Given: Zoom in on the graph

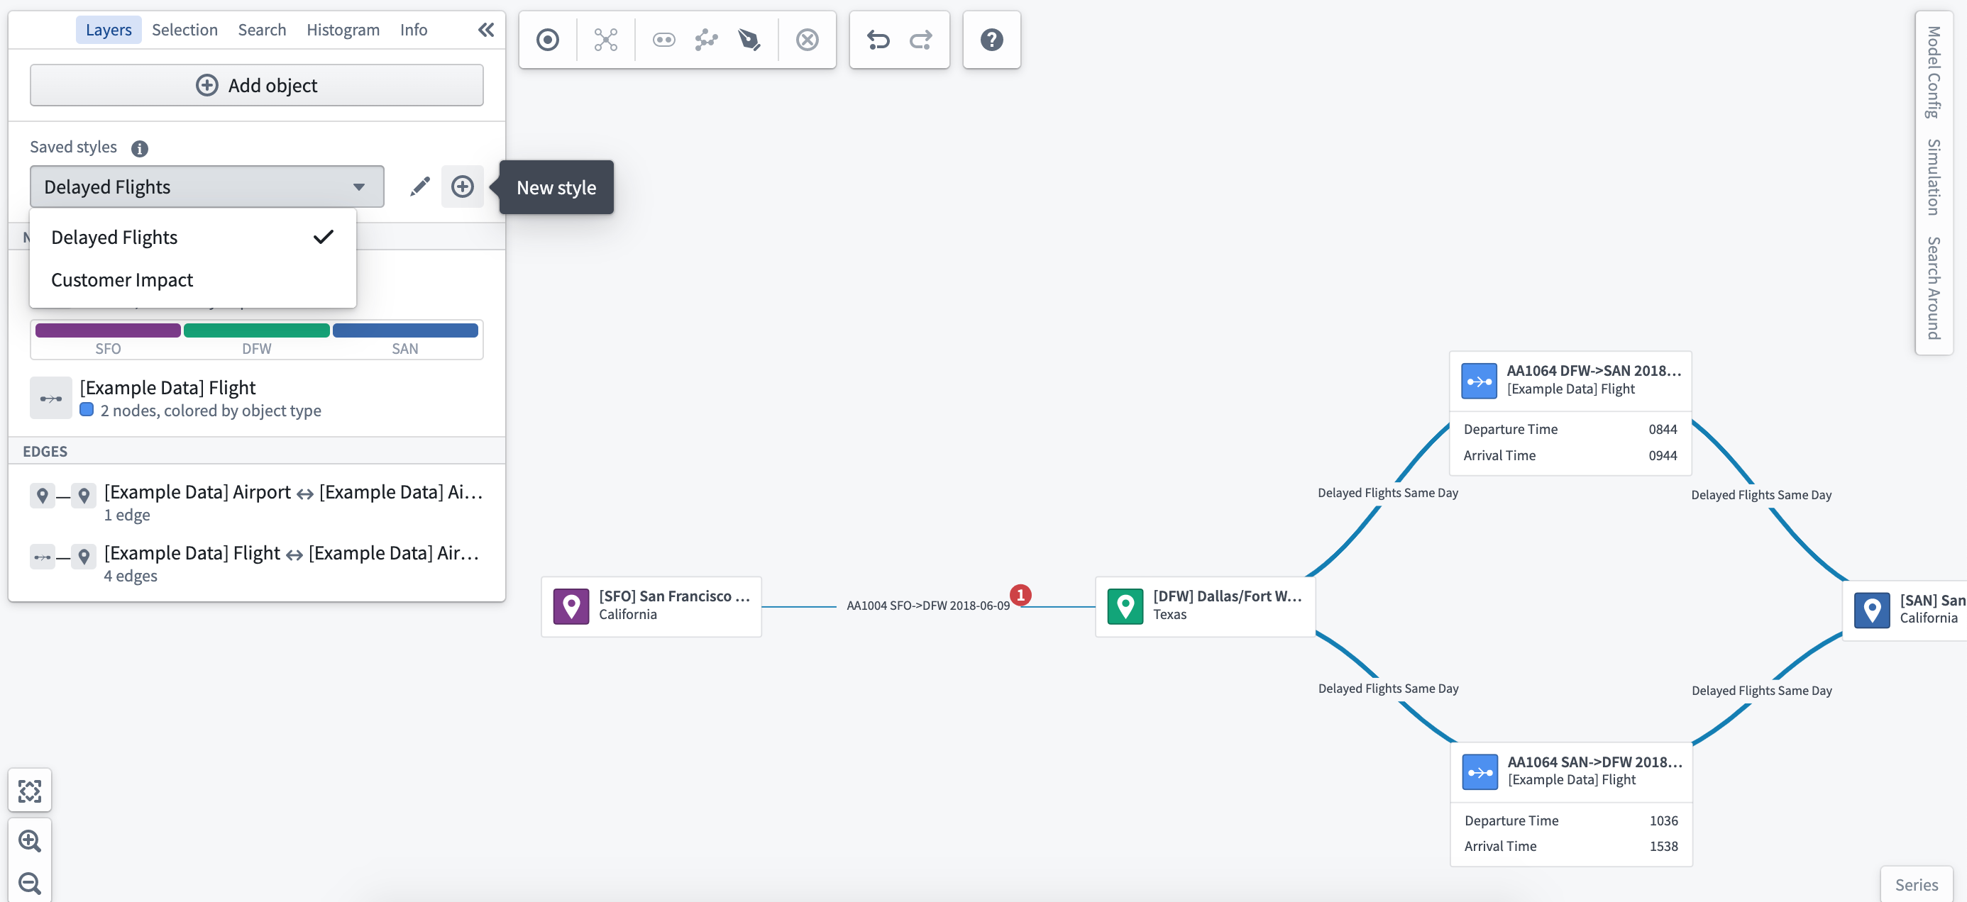Looking at the screenshot, I should coord(30,841).
